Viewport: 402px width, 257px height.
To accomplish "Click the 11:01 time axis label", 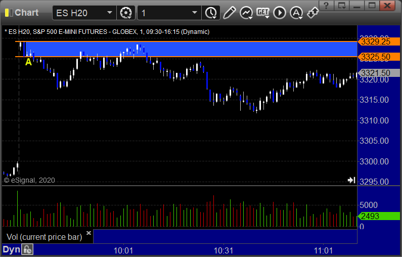I will click(x=323, y=250).
